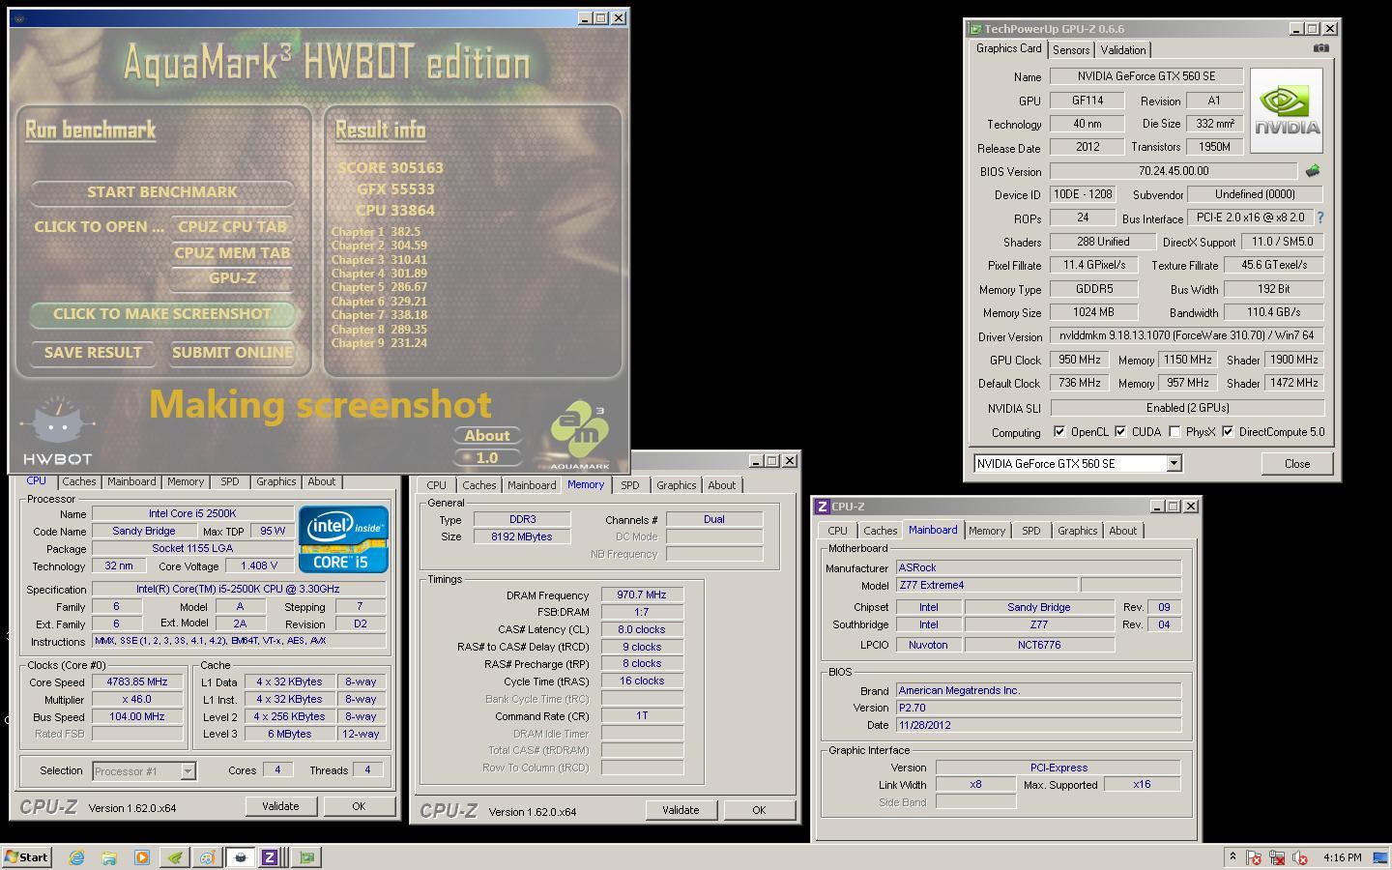Open Mainboard tab in CPU-Z Memory window

532,485
